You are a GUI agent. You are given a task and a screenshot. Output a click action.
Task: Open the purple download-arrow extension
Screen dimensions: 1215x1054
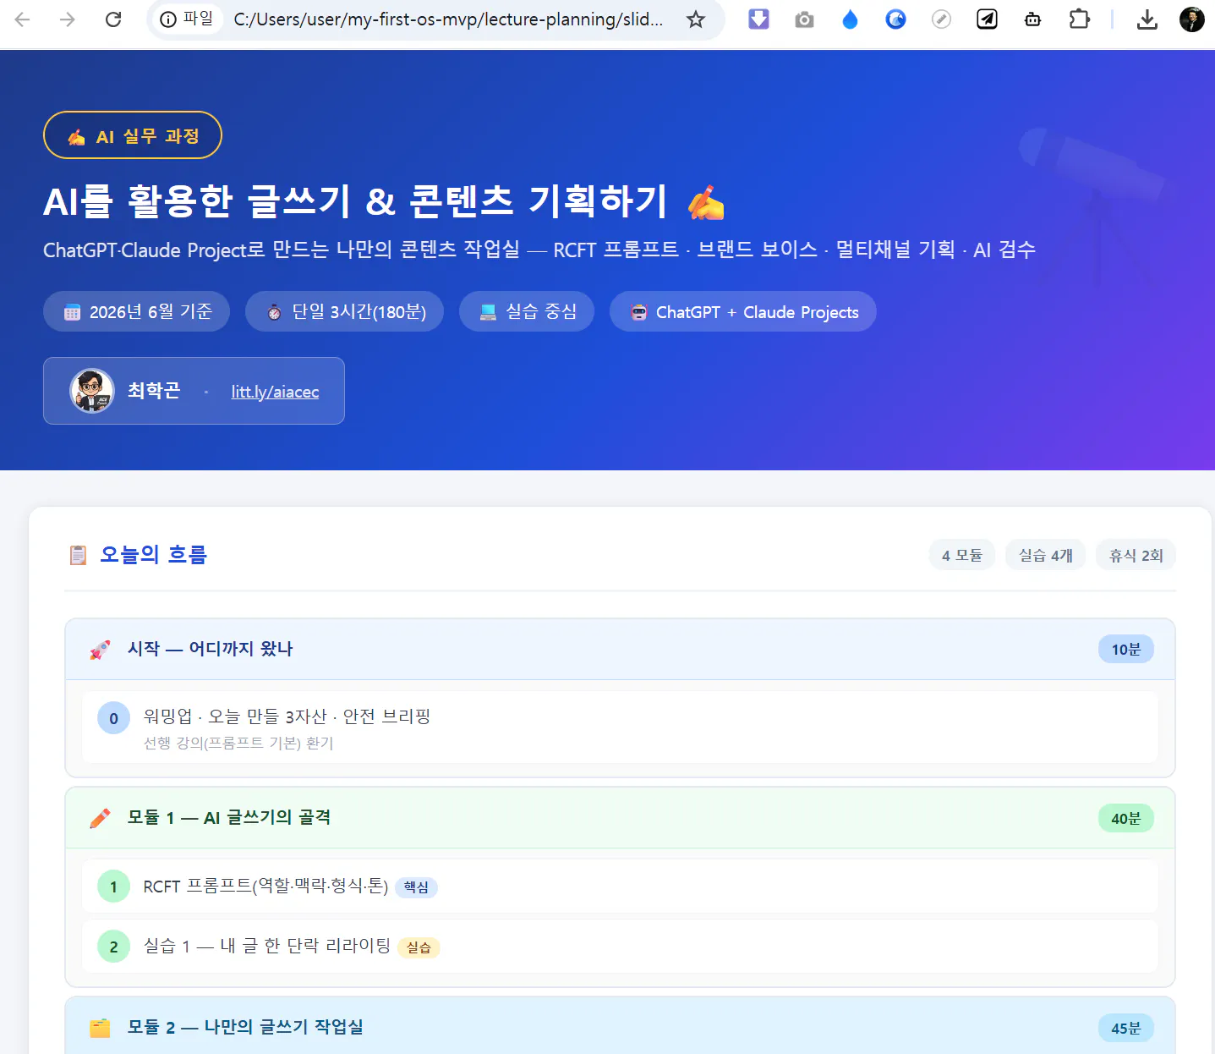click(x=759, y=19)
